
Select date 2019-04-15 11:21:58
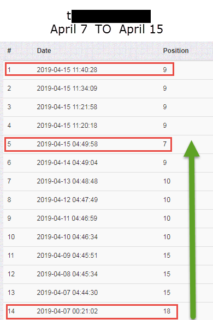coord(67,107)
